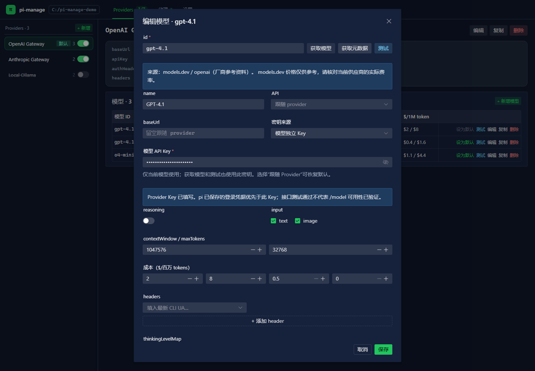Screen dimensions: 535x371
Task: Save the model with 保存
Action: (x=383, y=349)
